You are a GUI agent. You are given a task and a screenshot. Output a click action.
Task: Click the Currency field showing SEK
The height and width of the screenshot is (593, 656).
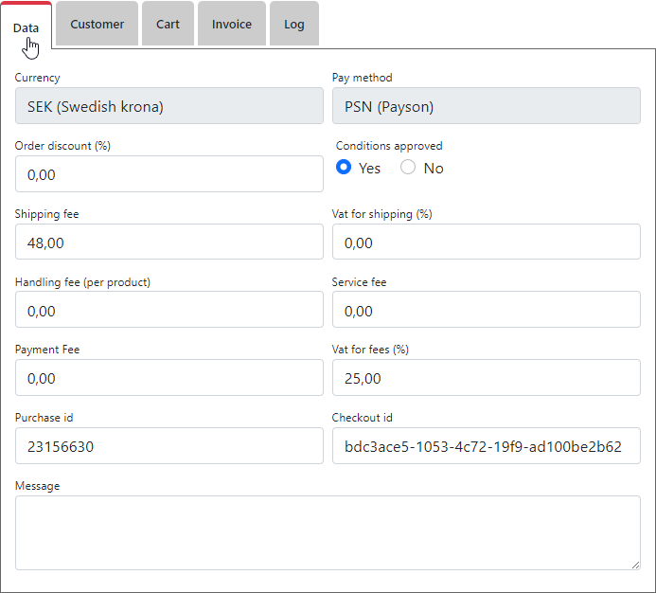(x=169, y=107)
